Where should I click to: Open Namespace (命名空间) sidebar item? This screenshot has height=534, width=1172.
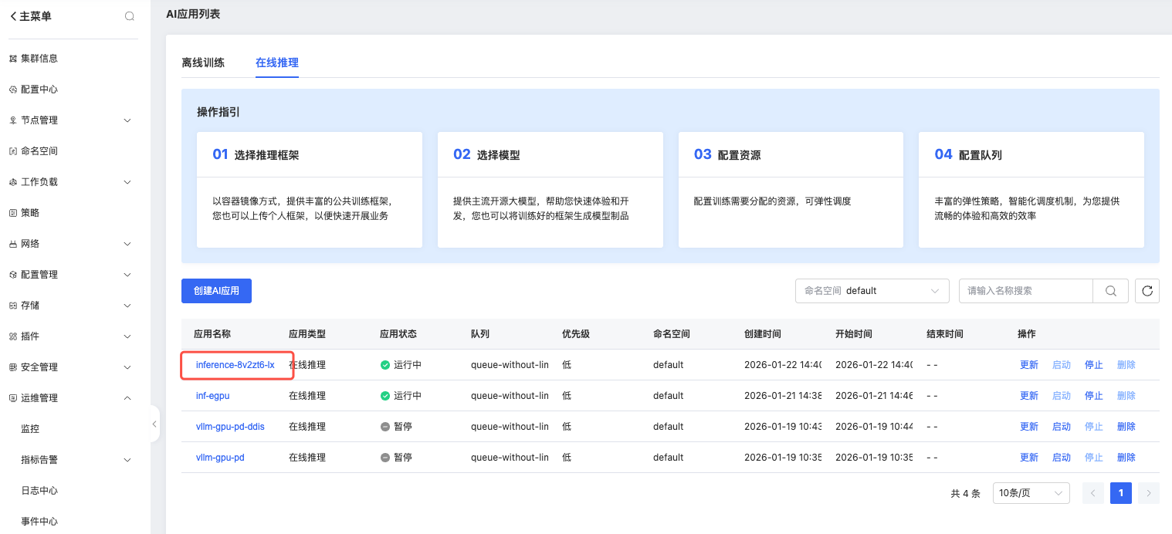[39, 151]
